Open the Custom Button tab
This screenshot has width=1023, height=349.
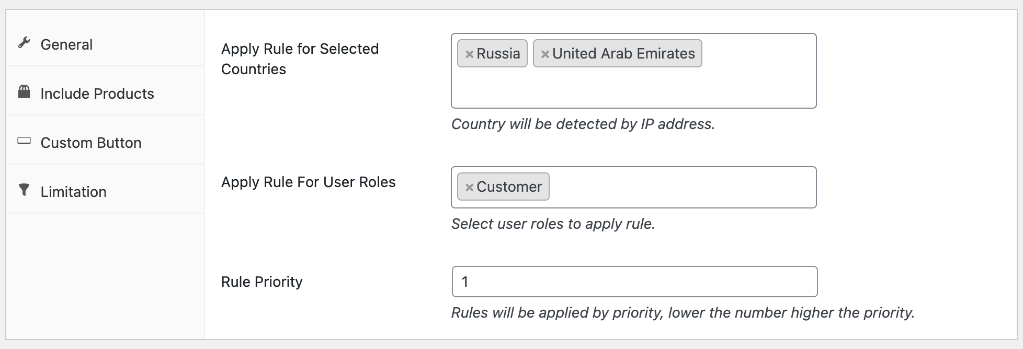[x=91, y=143]
